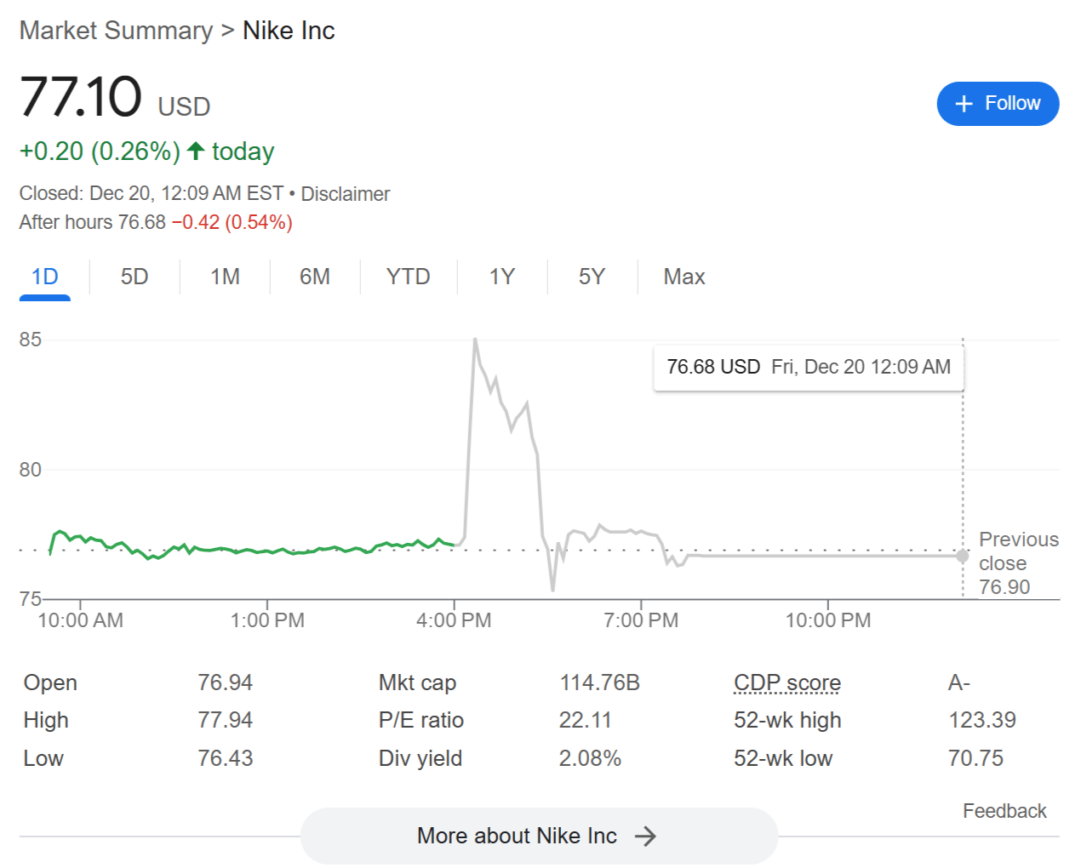Show the YTD chart range
The width and height of the screenshot is (1081, 868).
(409, 277)
